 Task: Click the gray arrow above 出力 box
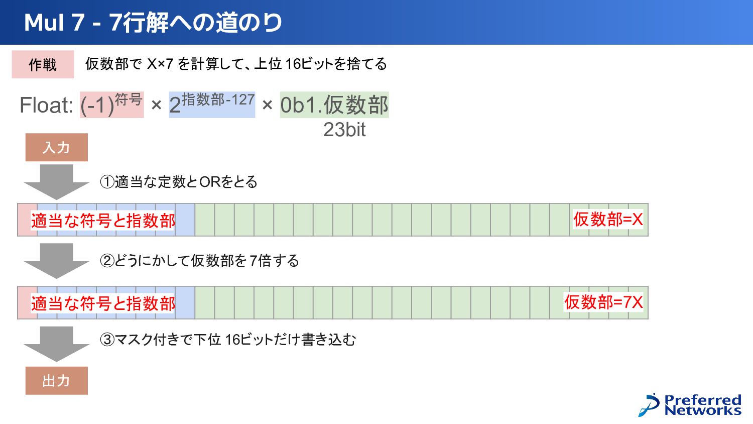56,344
